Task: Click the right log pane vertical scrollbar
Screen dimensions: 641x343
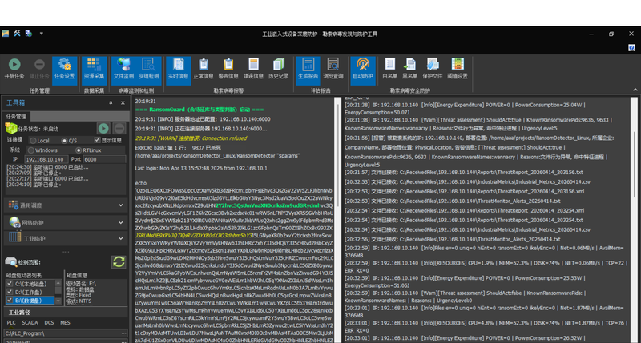Action: click(634, 220)
